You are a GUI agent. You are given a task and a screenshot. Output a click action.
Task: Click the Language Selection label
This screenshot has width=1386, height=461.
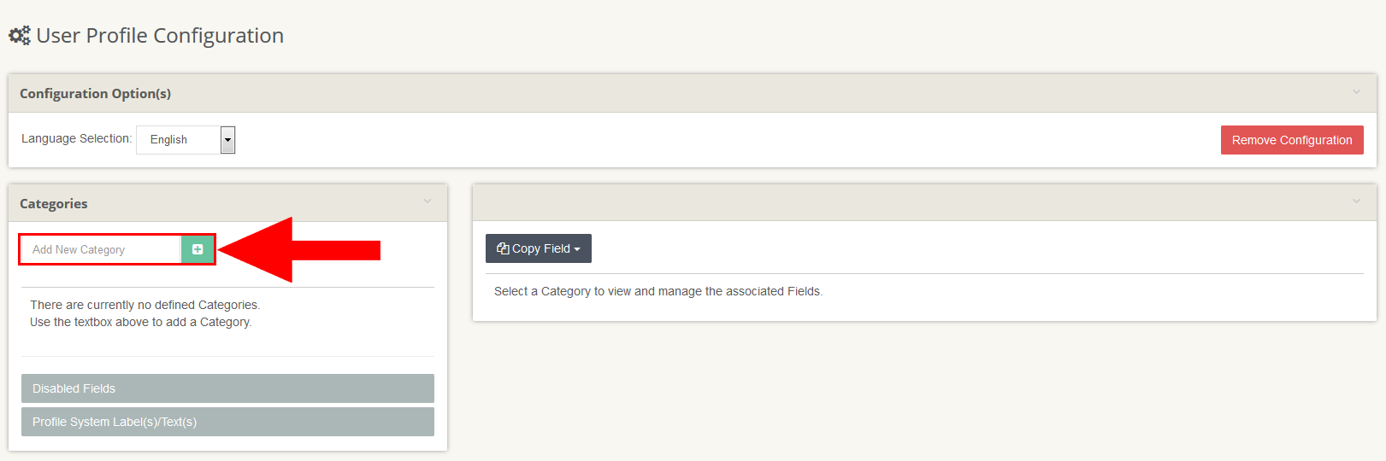coord(76,138)
